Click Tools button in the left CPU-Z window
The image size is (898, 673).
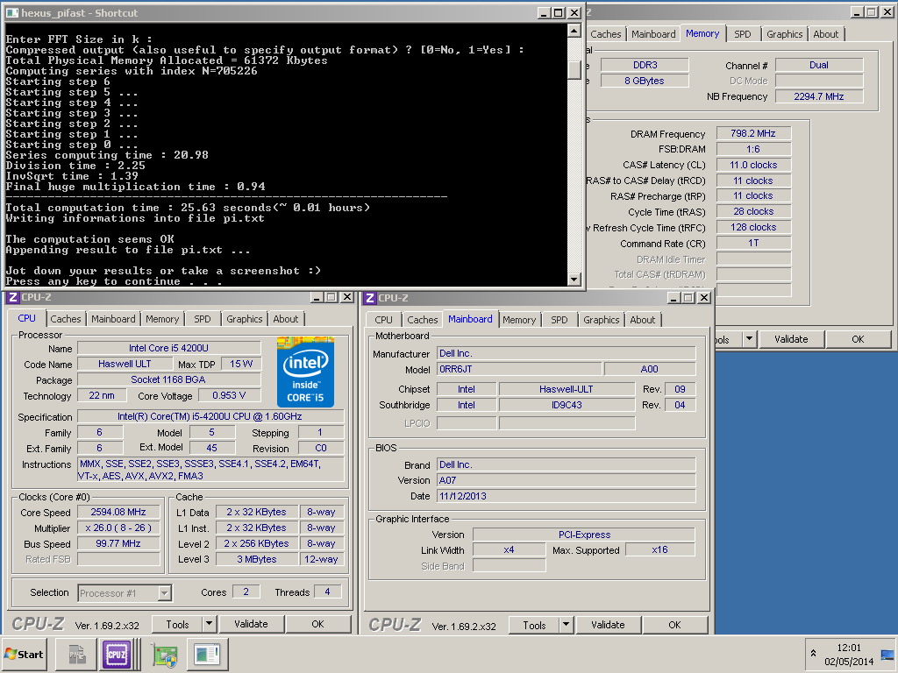[x=177, y=624]
